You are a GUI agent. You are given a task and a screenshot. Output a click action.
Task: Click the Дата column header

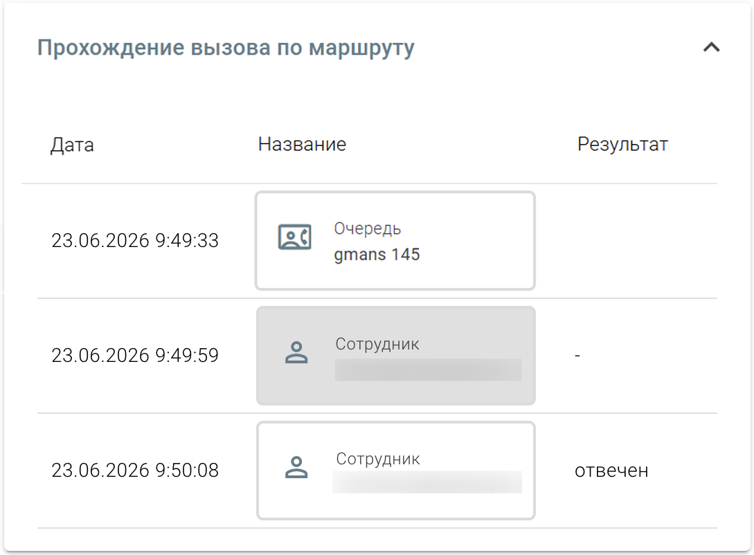coord(72,145)
